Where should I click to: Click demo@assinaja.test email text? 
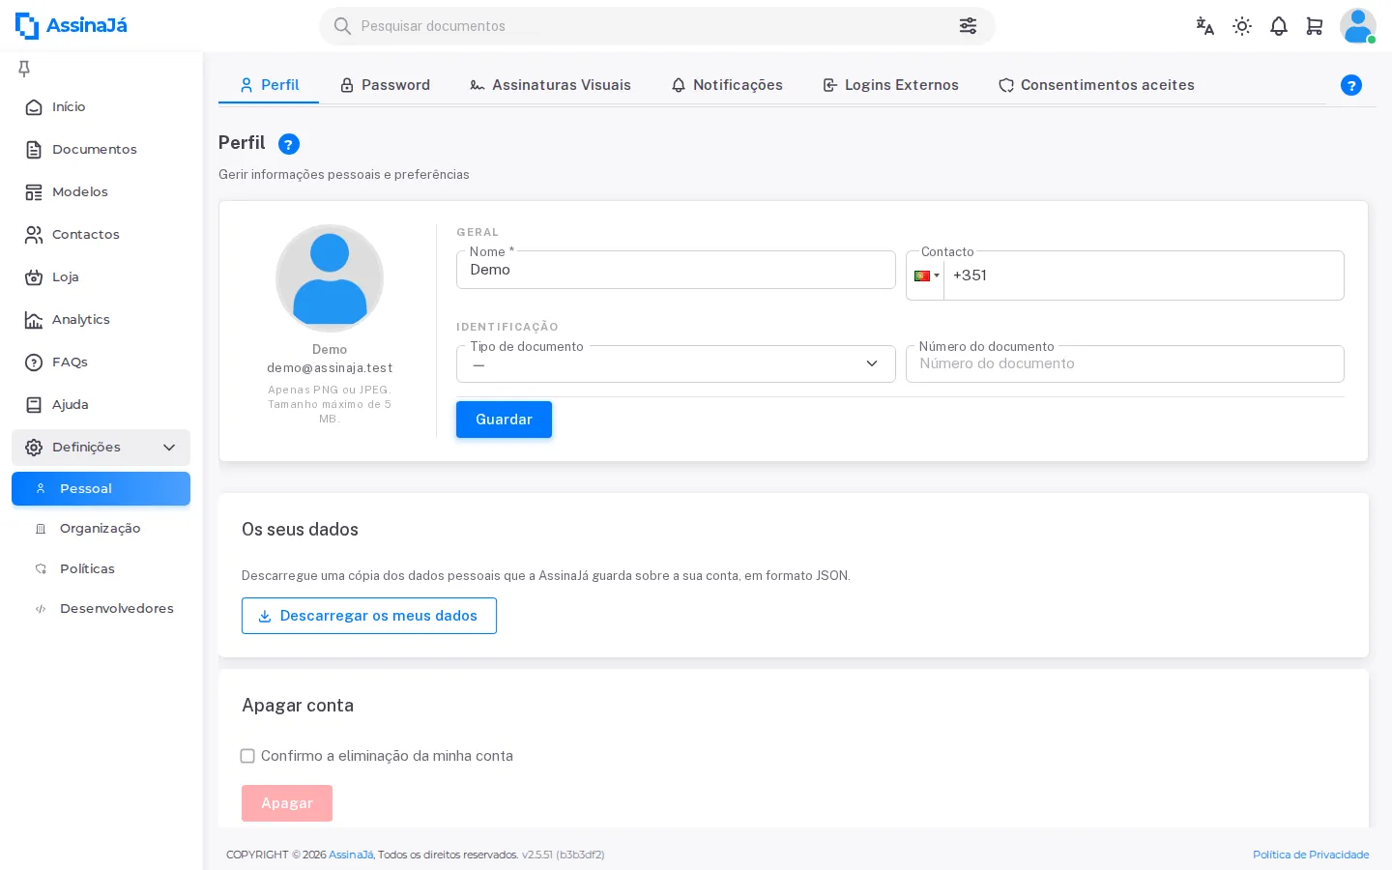point(330,368)
